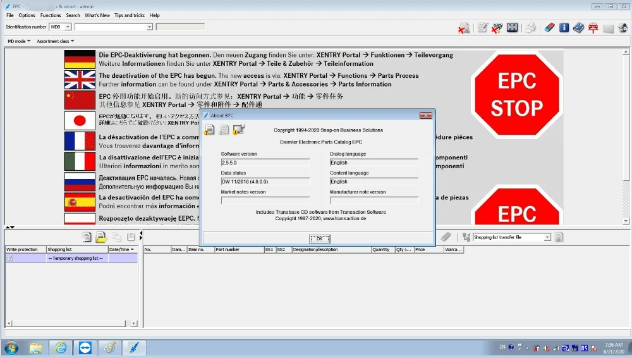Image resolution: width=632 pixels, height=358 pixels.
Task: Open the File menu
Action: (x=10, y=15)
